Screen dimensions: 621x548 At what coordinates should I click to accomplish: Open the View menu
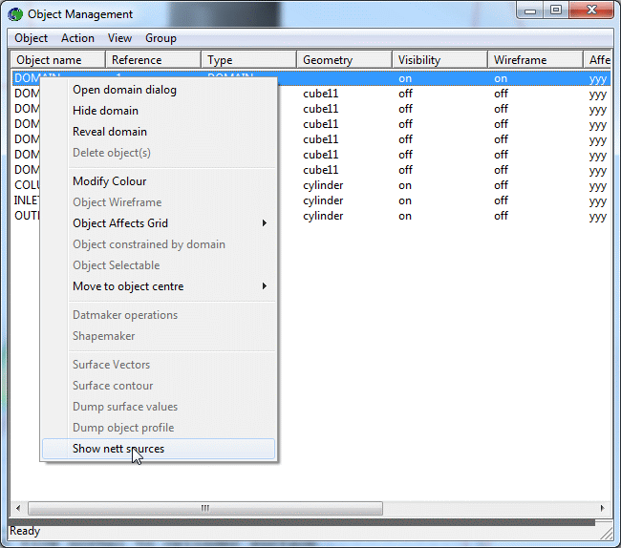click(119, 38)
